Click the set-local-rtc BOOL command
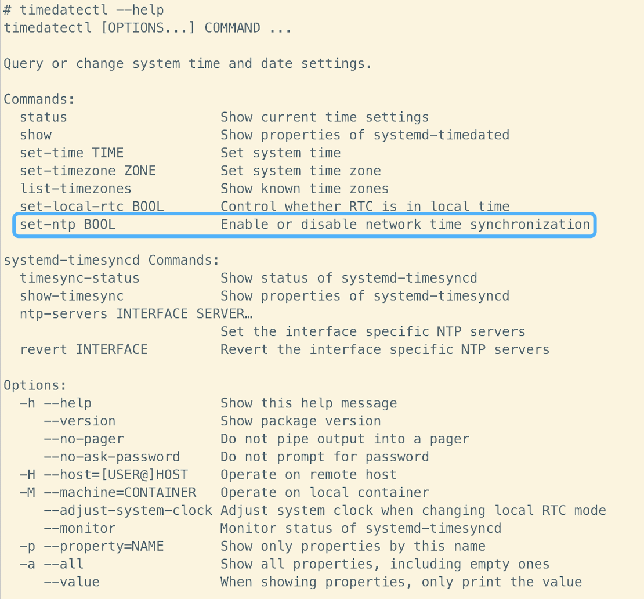Screen dimensions: 644x599 pos(92,207)
